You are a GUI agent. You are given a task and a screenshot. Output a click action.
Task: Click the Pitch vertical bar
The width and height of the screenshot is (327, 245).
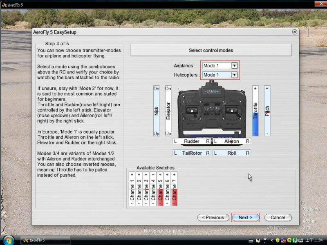(267, 111)
